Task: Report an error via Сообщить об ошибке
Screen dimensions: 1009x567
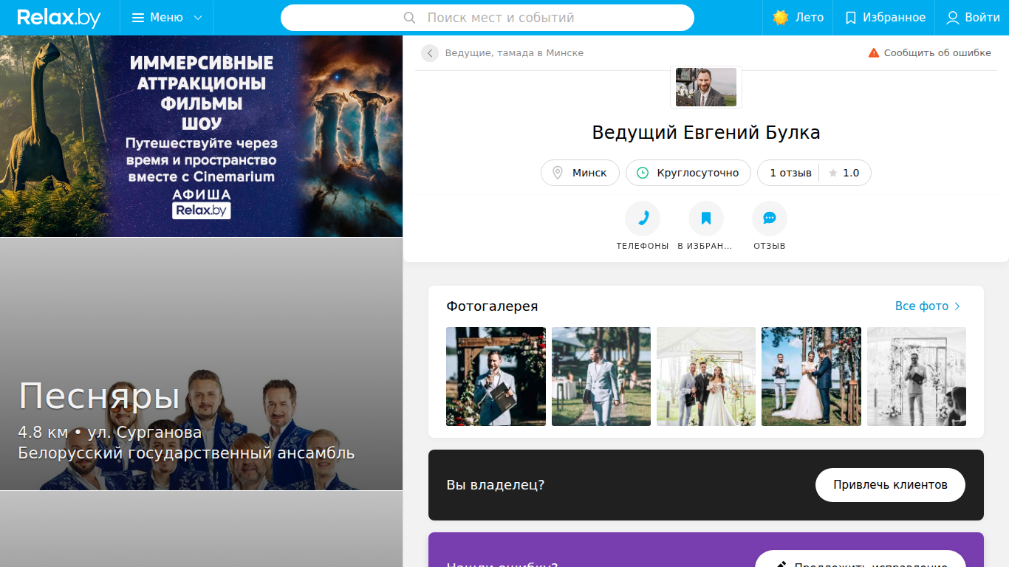Action: (929, 53)
